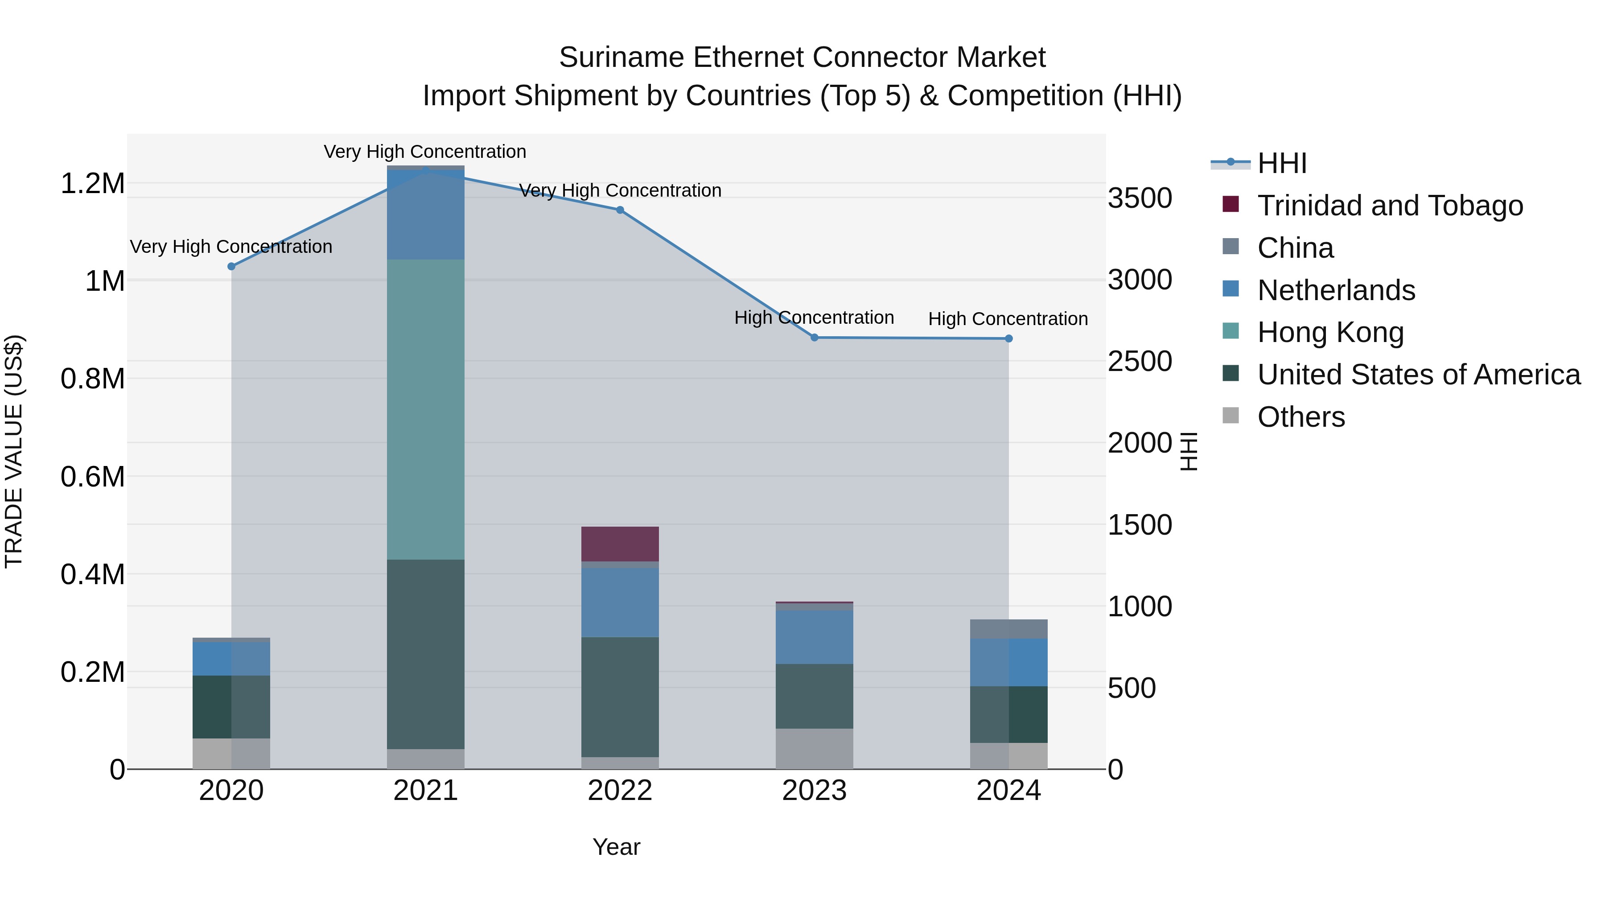Click the 2021 x-axis label
Viewport: 1605px width, 903px height.
click(426, 791)
